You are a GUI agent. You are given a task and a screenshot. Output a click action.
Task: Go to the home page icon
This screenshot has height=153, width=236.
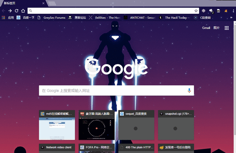23,11
